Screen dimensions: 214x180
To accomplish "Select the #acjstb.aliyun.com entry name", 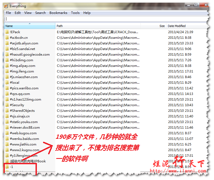I will coord(24,43).
